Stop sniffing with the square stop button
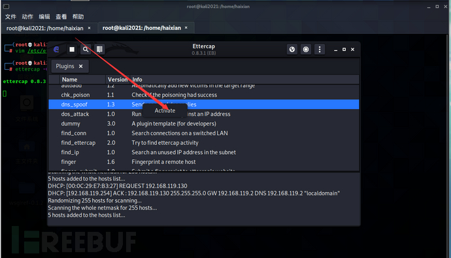 [x=72, y=50]
